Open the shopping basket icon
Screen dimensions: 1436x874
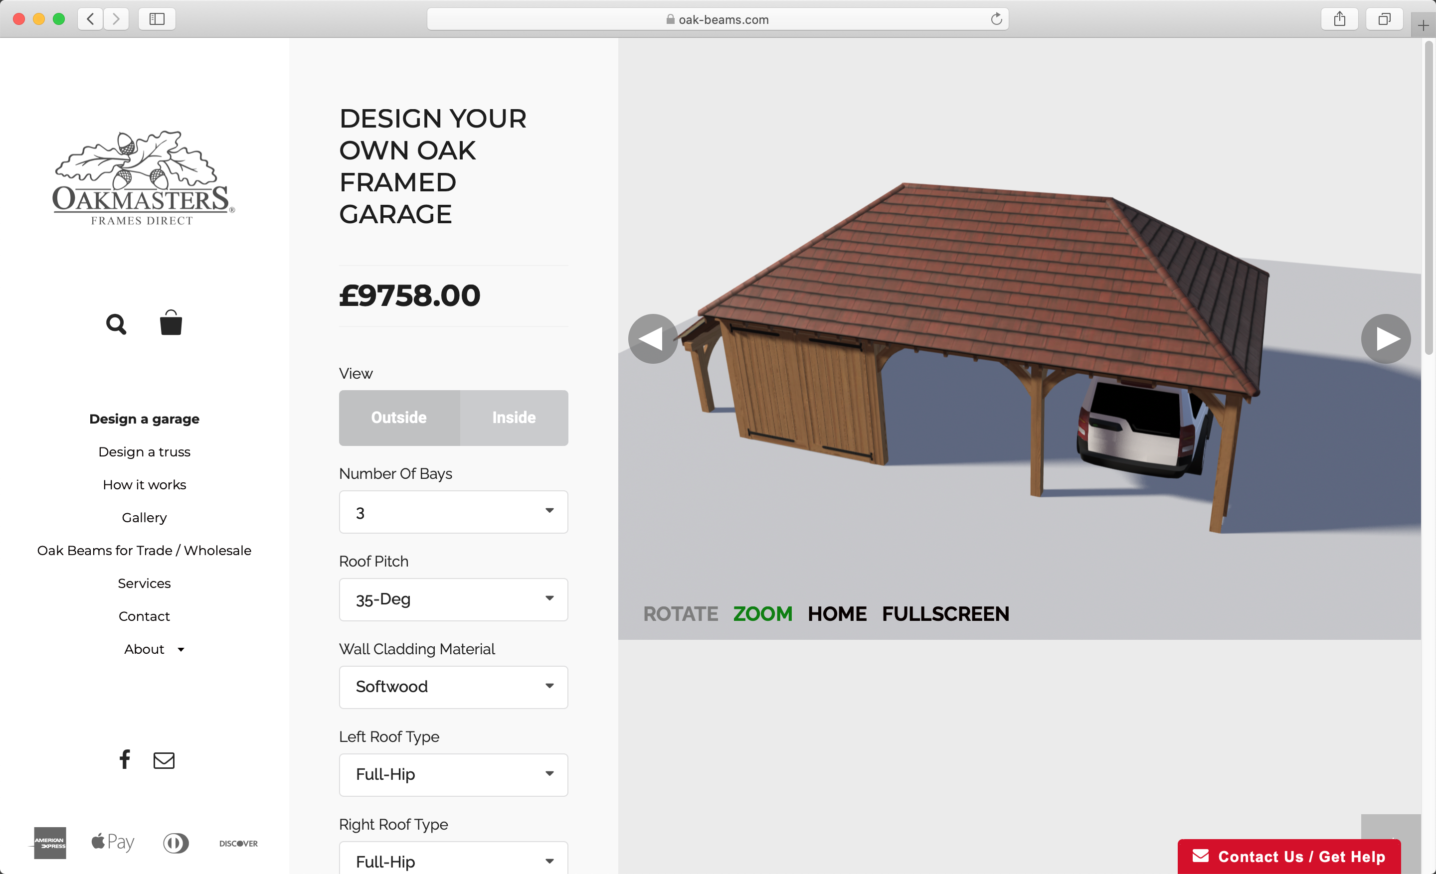171,322
